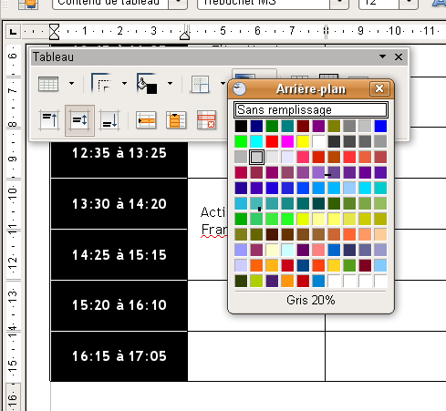Align cell content to bottom

pos(109,120)
